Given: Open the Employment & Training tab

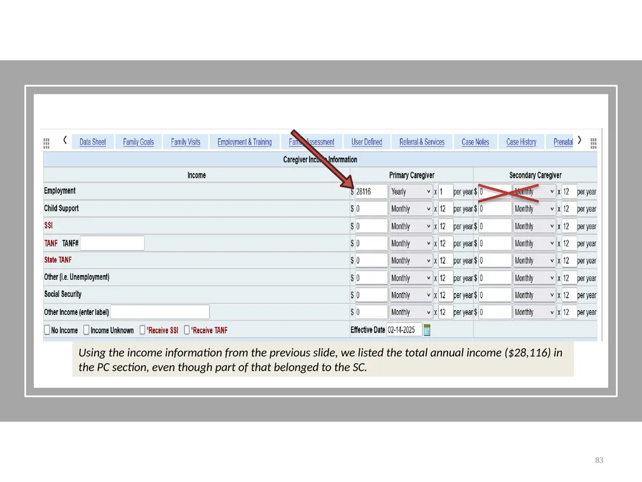Looking at the screenshot, I should coord(245,142).
